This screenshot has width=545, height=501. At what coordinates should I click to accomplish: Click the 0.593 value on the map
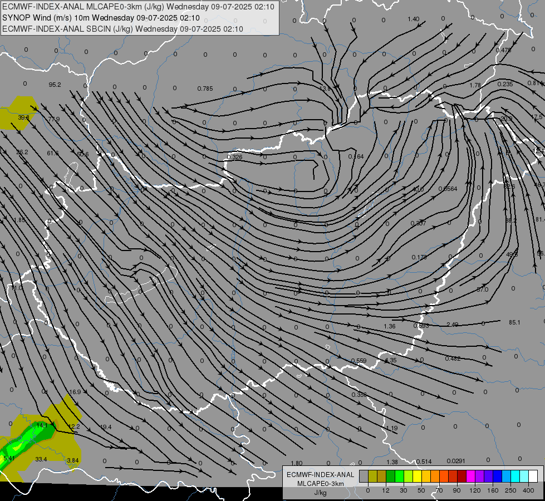point(421,326)
